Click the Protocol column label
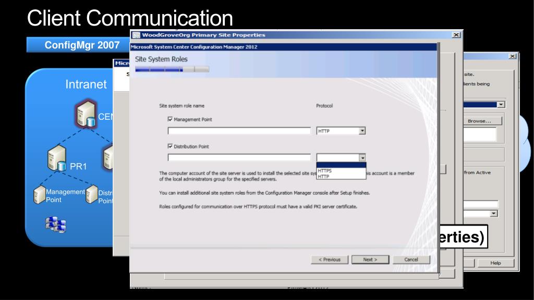 point(324,106)
